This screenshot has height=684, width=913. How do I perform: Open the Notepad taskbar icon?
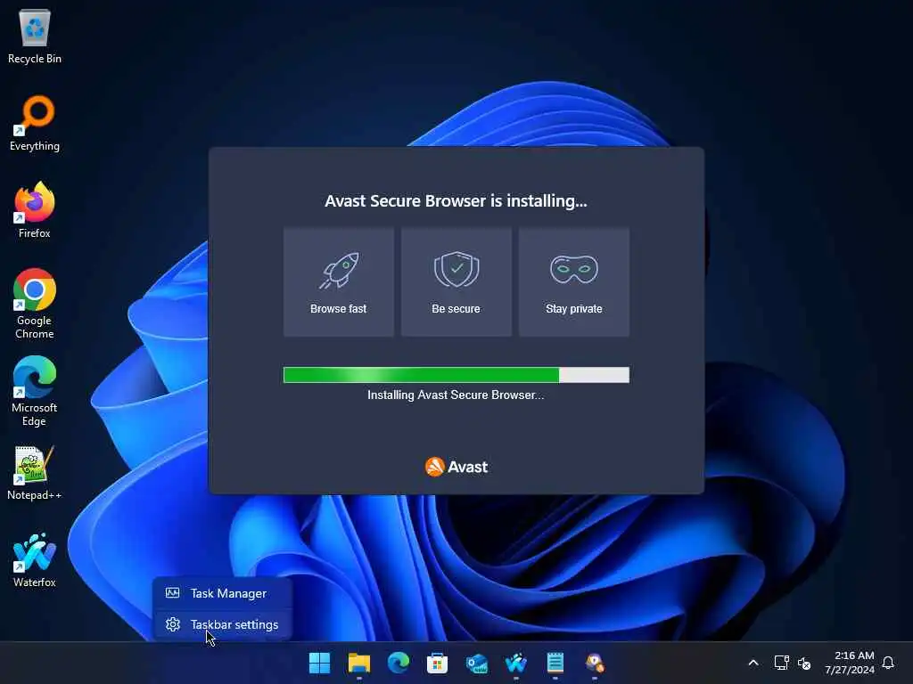point(555,663)
